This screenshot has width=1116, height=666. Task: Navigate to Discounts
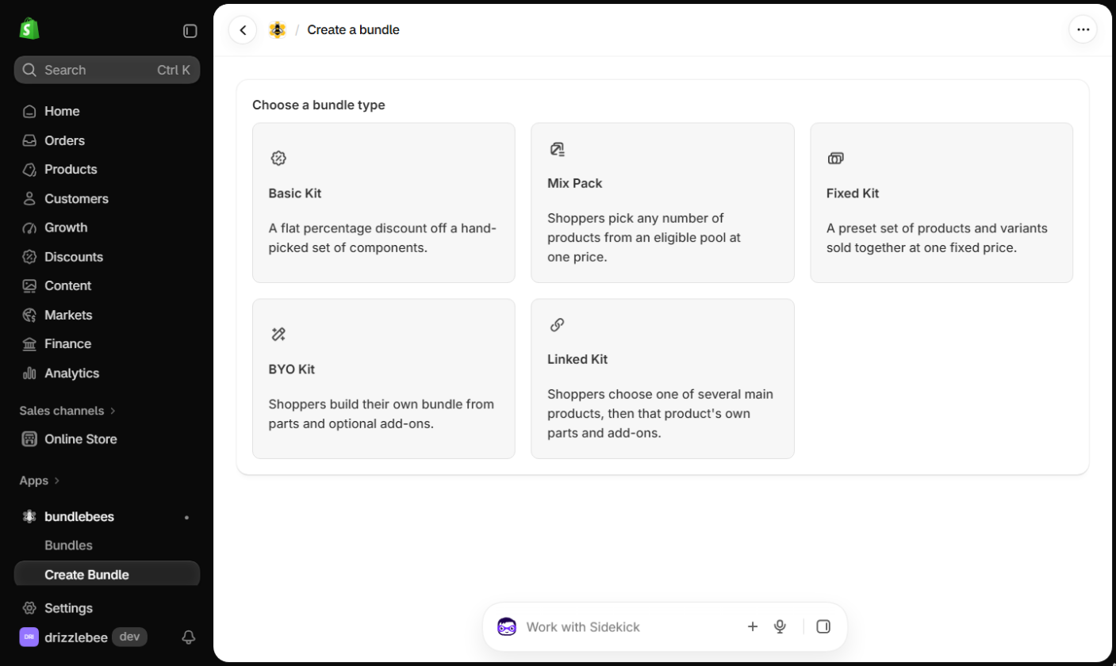click(107, 257)
